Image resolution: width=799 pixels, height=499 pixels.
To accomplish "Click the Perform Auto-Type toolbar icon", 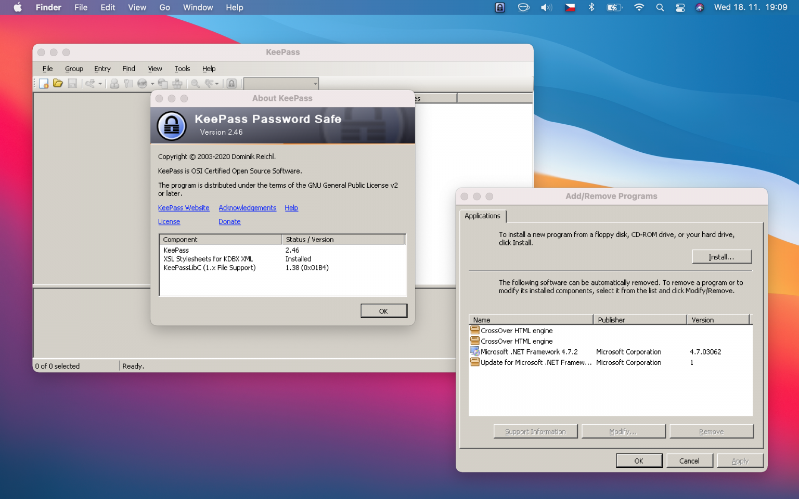I will pos(177,84).
